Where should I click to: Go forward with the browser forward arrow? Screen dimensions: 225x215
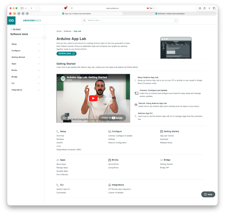(x=36, y=8)
